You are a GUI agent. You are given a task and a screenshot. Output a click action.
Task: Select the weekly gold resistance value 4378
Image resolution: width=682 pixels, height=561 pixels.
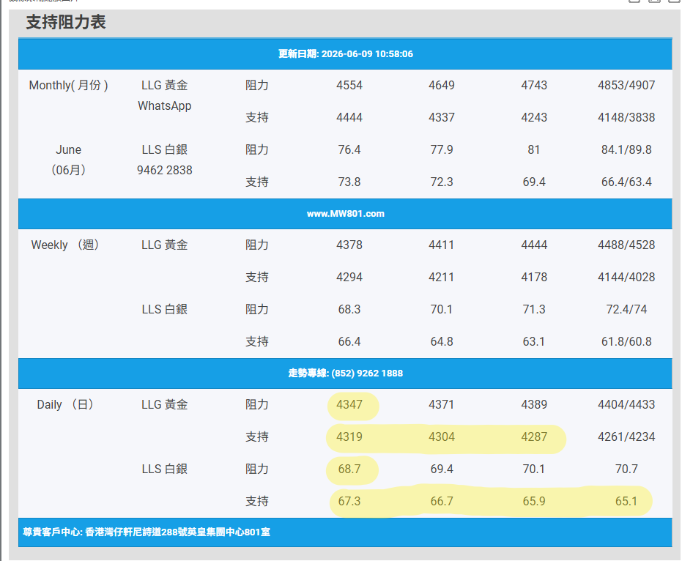pyautogui.click(x=349, y=245)
